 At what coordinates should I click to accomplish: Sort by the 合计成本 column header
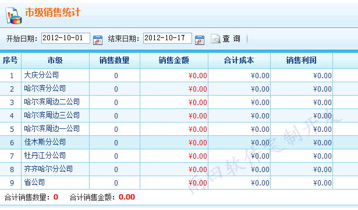[x=239, y=61]
